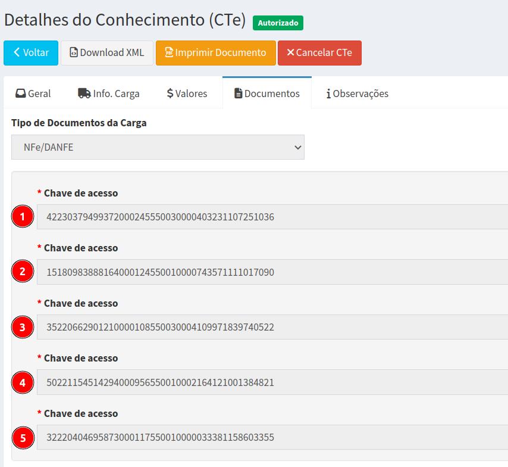Click red number 3 badge
508x467 pixels.
click(x=23, y=327)
